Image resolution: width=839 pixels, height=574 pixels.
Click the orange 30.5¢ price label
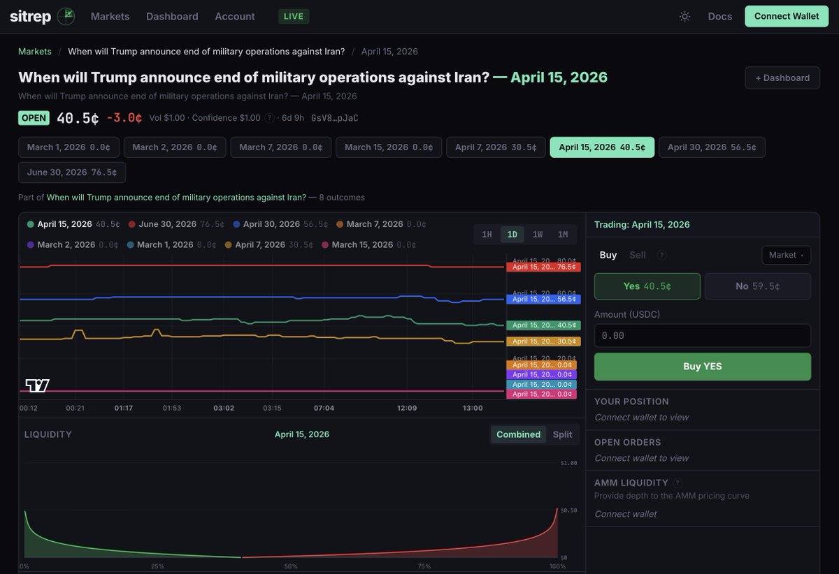544,341
